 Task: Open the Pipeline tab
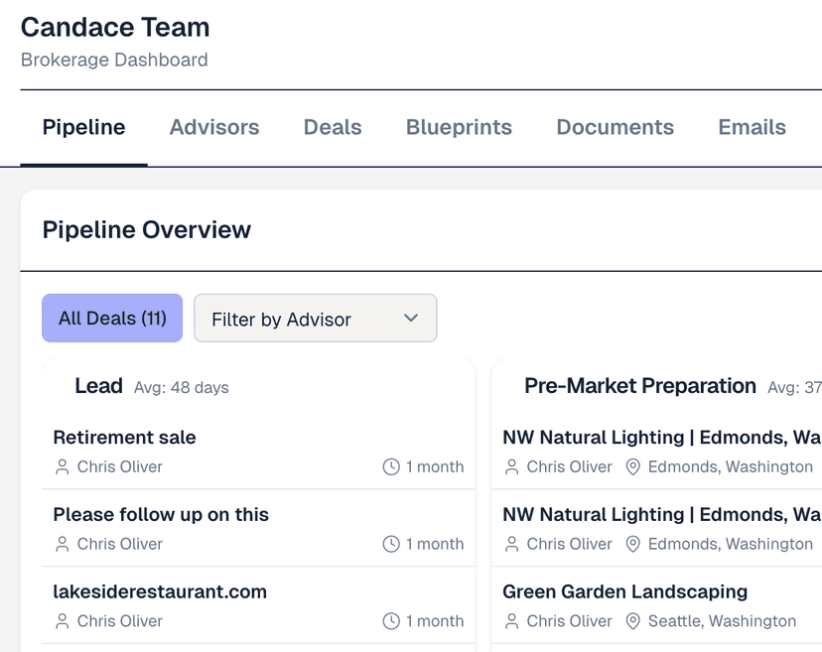83,127
